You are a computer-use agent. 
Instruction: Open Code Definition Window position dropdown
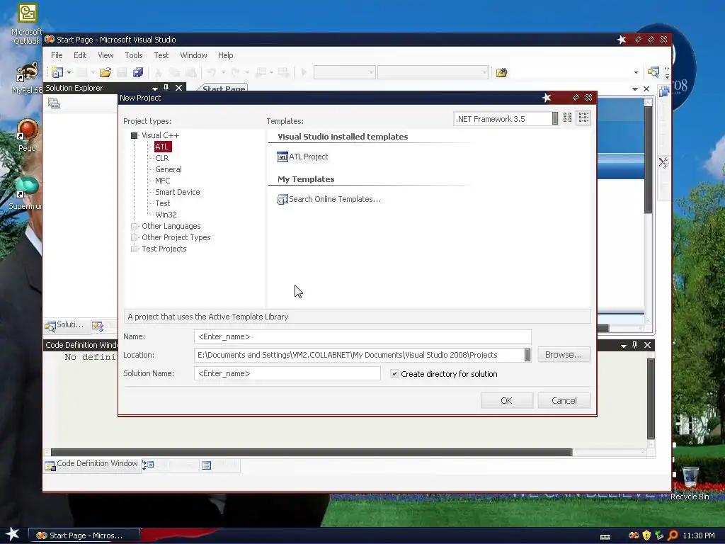pos(624,346)
